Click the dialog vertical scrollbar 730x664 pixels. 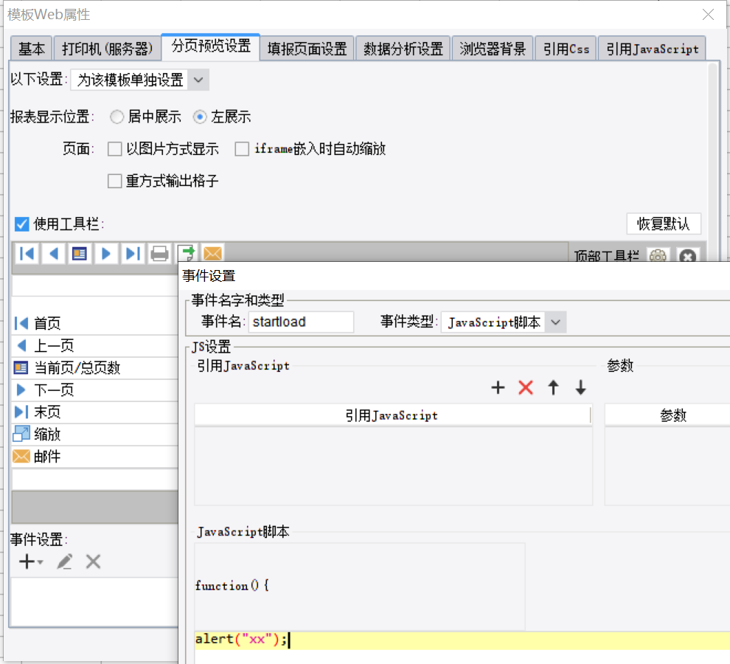click(x=713, y=163)
